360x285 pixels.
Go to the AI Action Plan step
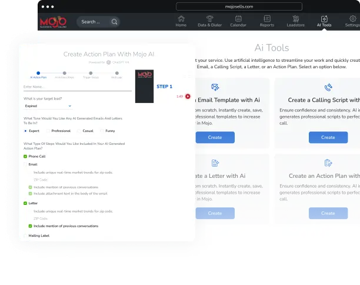click(x=38, y=73)
